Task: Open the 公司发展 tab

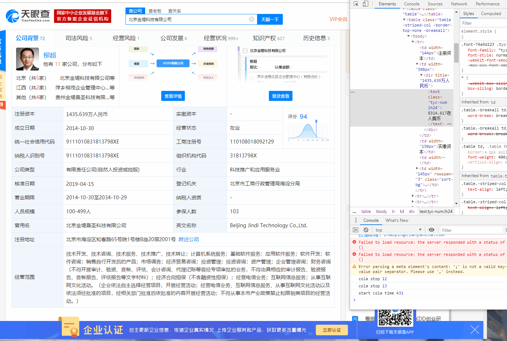Action: click(173, 38)
